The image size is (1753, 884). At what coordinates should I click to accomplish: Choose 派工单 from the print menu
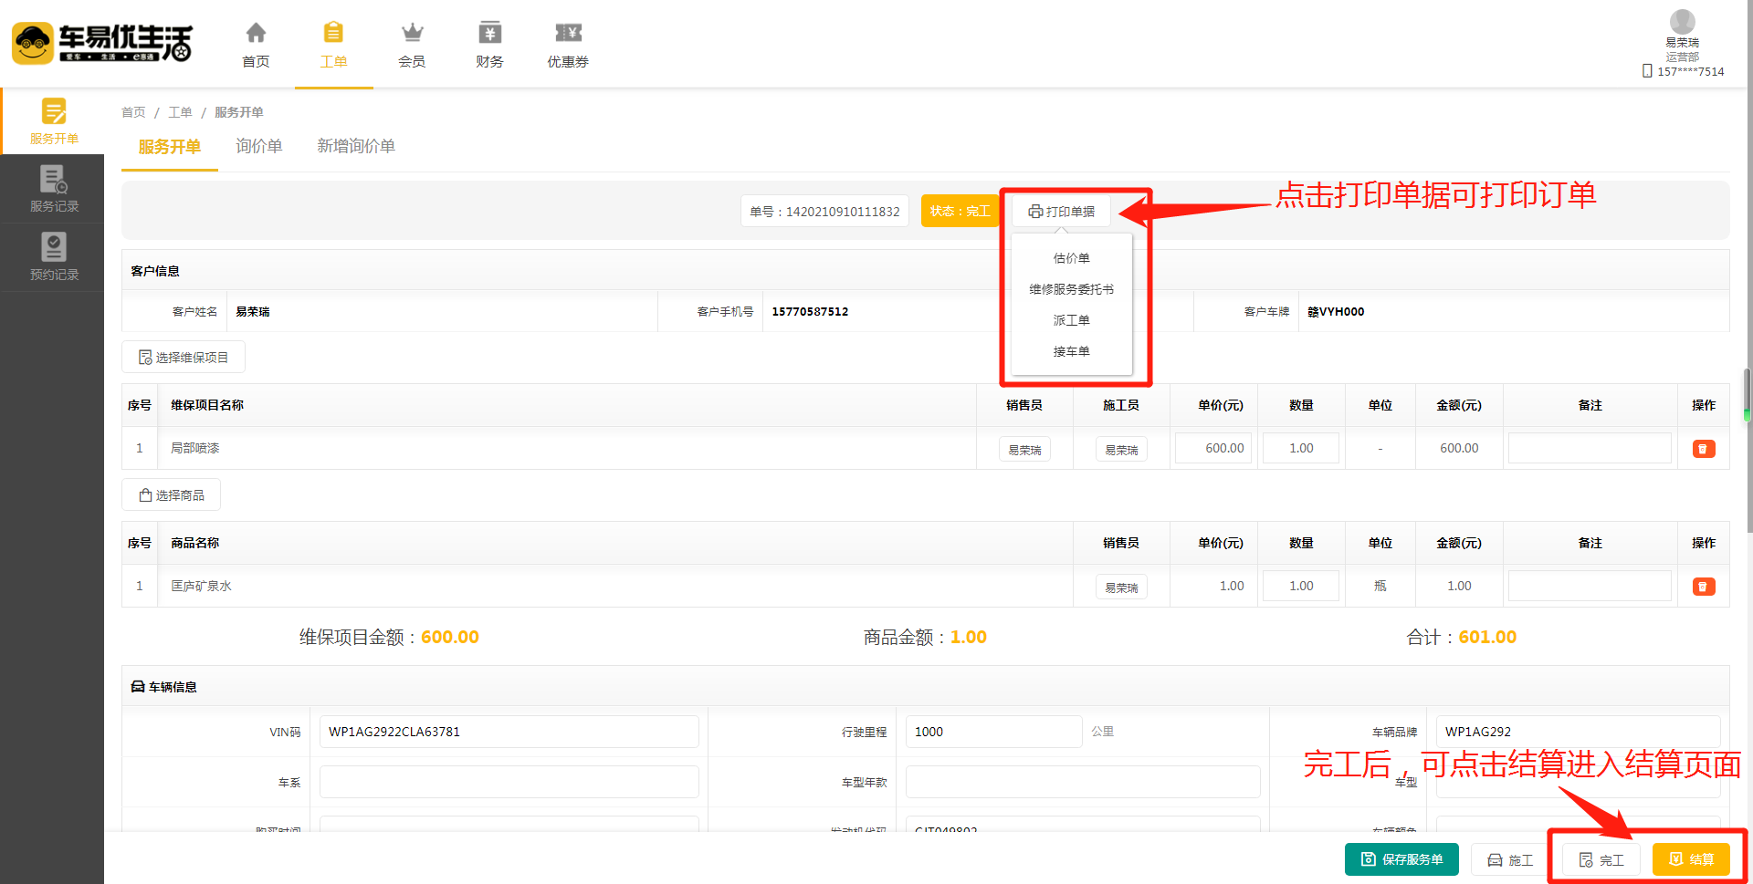pos(1071,320)
